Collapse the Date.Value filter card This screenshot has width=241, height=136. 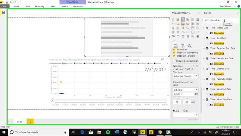click(194, 66)
